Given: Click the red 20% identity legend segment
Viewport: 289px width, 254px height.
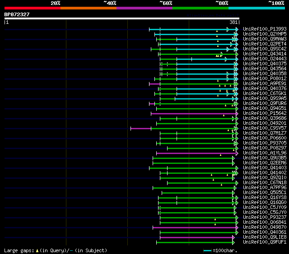Looking at the screenshot, I should (x=32, y=8).
